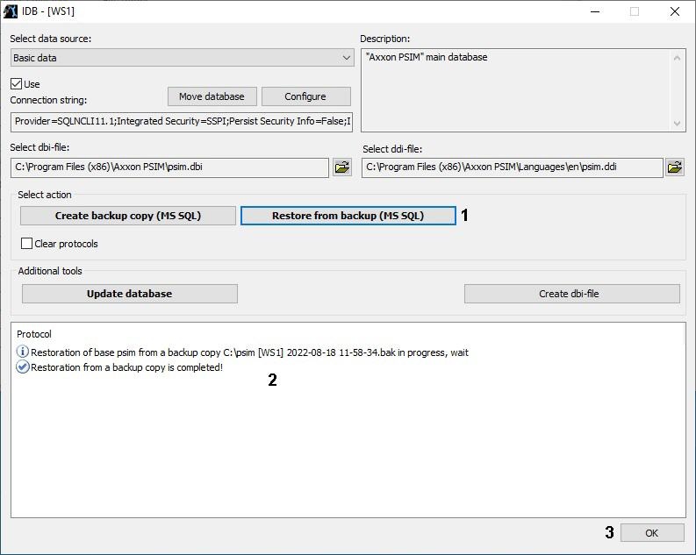696x555 pixels.
Task: Minimize the IDB window
Action: click(595, 11)
